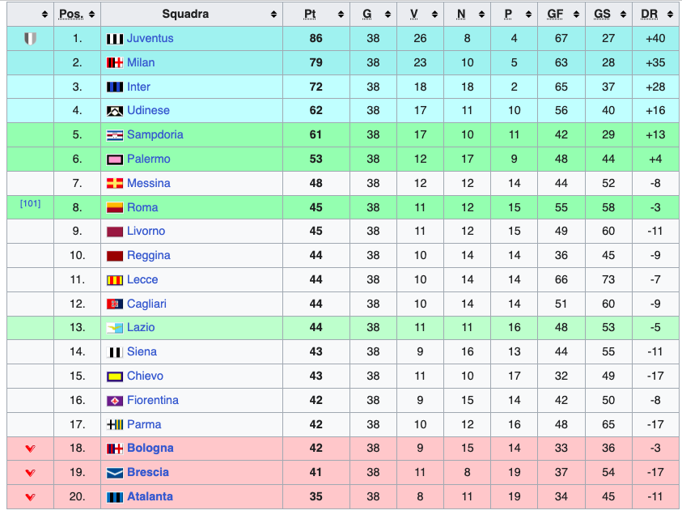Open the Palermo team link
This screenshot has width=682, height=519.
tap(148, 160)
